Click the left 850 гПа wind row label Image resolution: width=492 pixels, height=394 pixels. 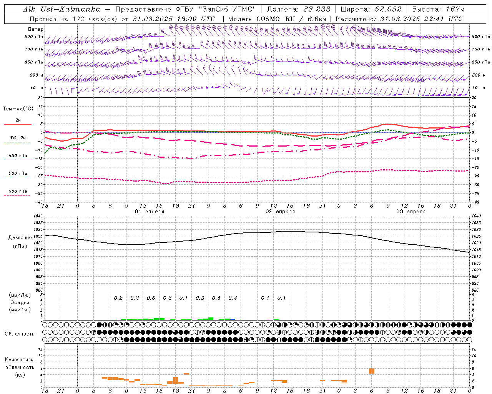point(34,62)
